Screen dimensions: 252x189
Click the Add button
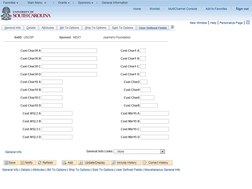(69, 163)
